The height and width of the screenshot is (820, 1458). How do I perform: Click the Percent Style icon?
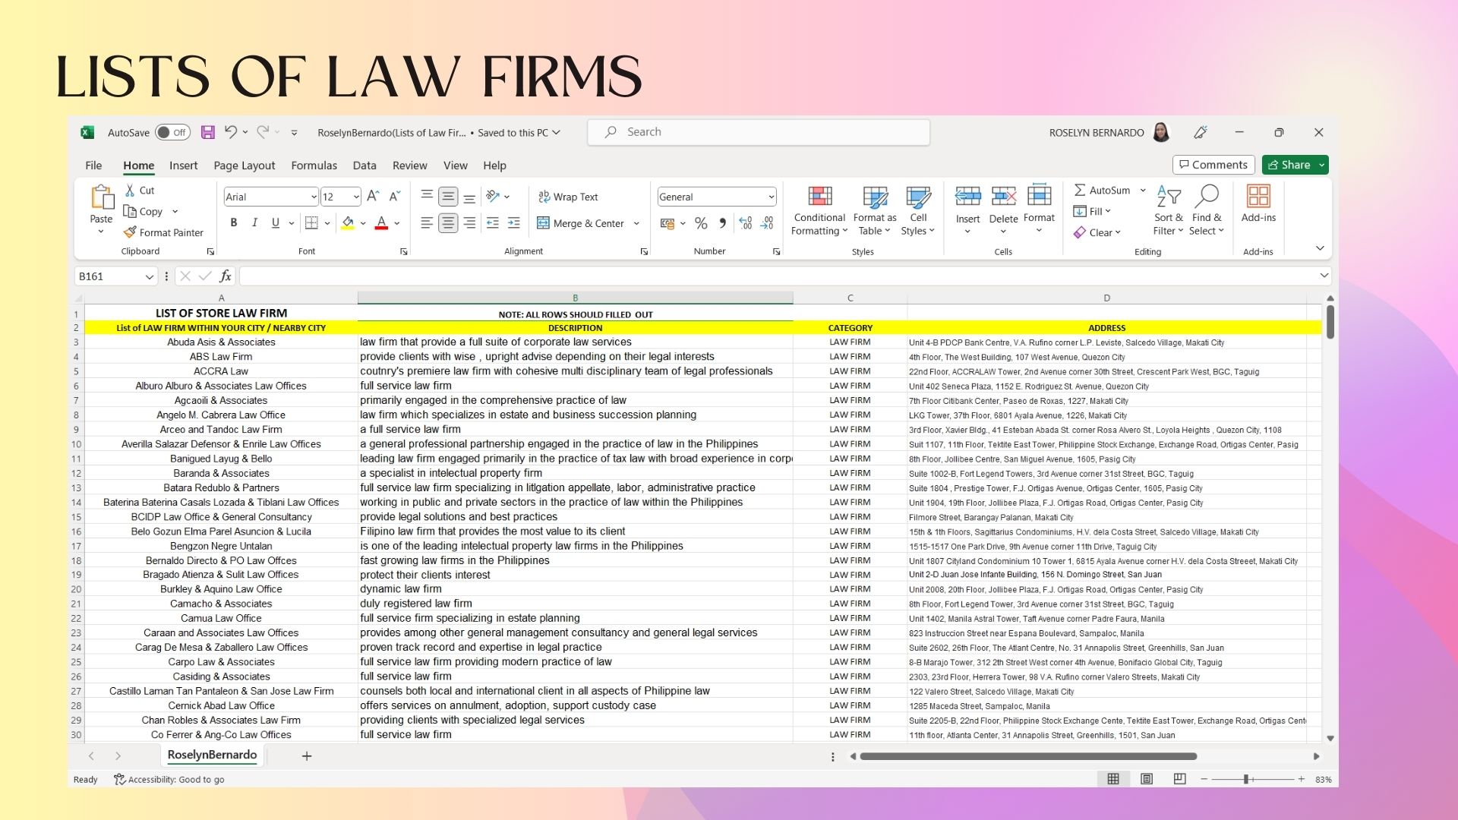[701, 223]
